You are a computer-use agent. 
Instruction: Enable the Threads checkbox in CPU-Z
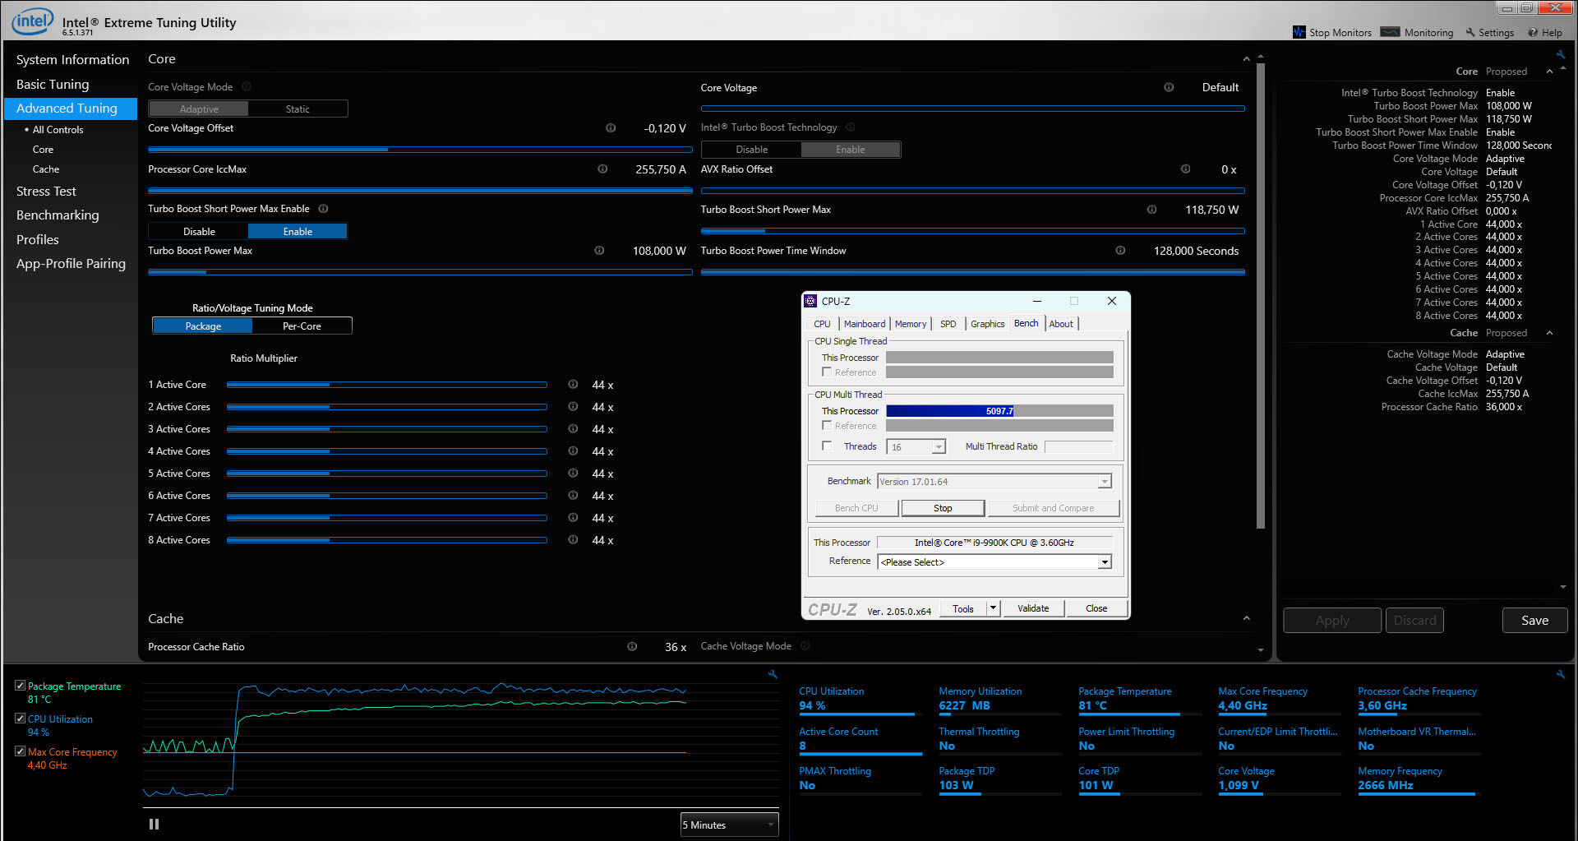click(x=827, y=446)
